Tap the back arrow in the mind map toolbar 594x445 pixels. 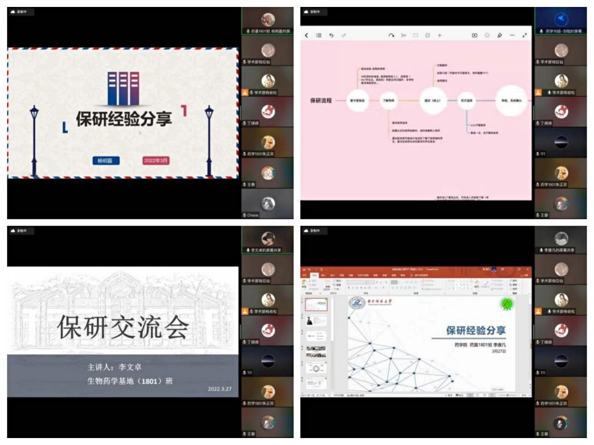tap(306, 35)
